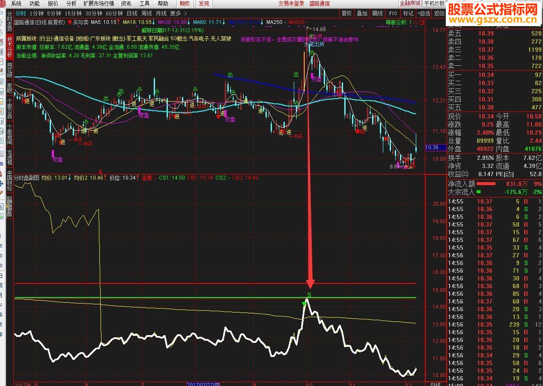Image resolution: width=543 pixels, height=386 pixels.
Task: Open the 资讯 menu
Action: 126,3
